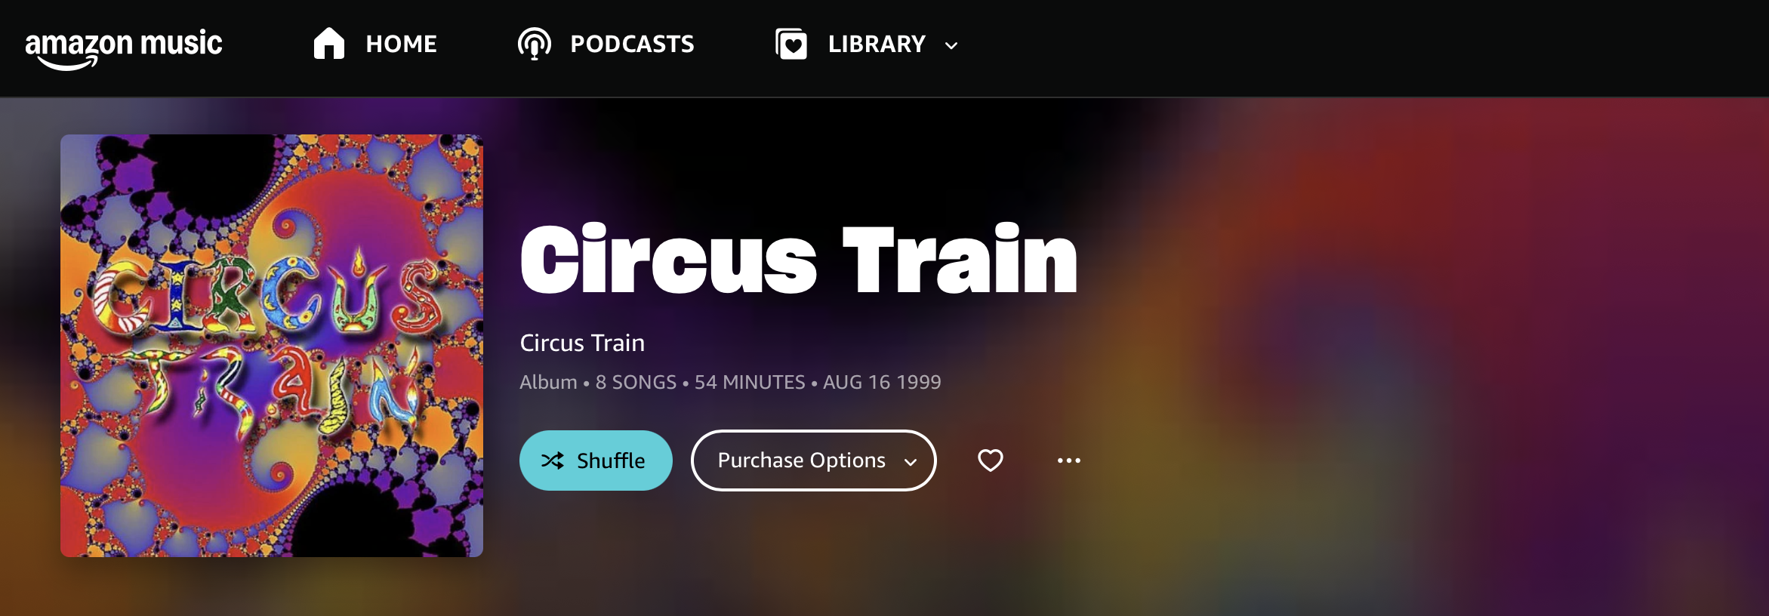The image size is (1769, 616).
Task: Click the Home house icon
Action: coord(329,44)
